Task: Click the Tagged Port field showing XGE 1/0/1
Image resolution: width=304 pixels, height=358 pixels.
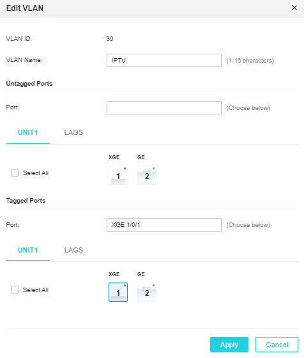Action: point(164,225)
